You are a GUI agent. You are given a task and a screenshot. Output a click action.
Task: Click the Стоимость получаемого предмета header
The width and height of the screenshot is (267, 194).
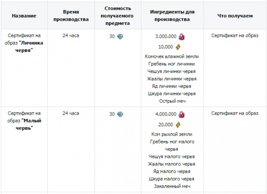pyautogui.click(x=117, y=16)
